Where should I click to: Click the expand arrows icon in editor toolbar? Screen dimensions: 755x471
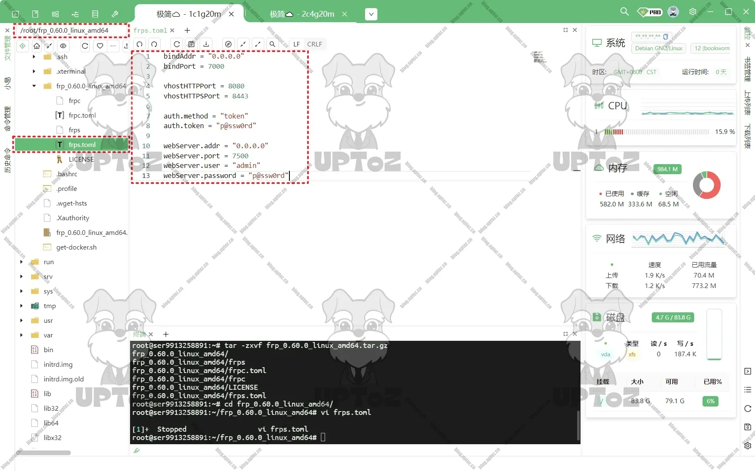258,44
